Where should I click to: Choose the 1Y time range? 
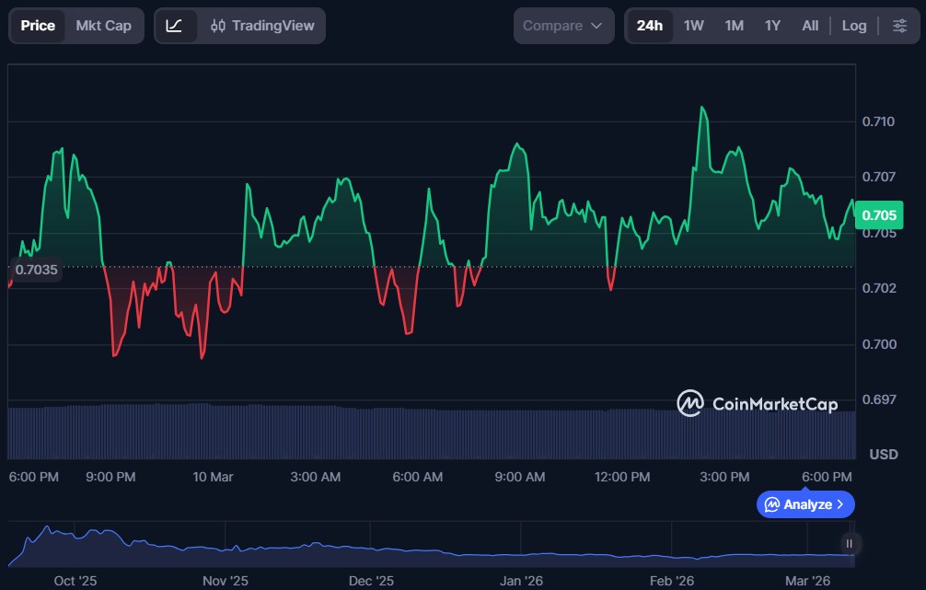pyautogui.click(x=772, y=26)
